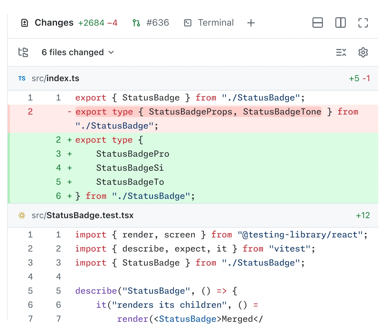Open the Changes tab
The height and width of the screenshot is (333, 386).
click(69, 23)
